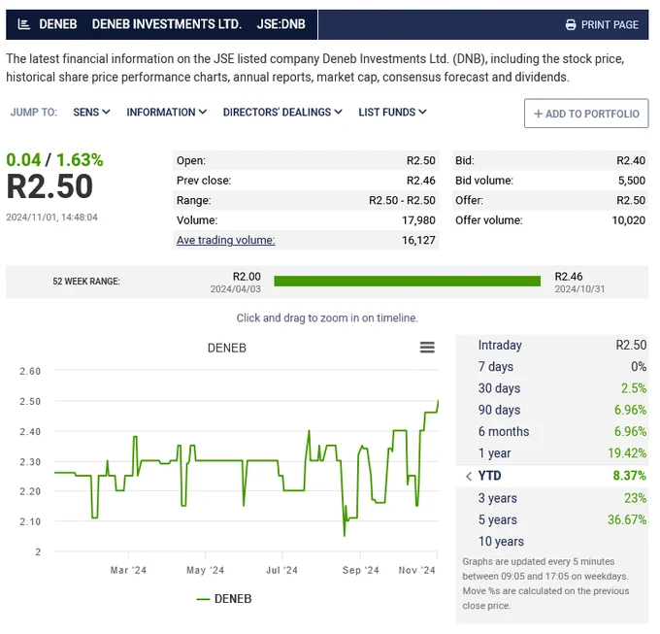Click the Bid volume value 5,500
The width and height of the screenshot is (660, 634).
point(632,181)
